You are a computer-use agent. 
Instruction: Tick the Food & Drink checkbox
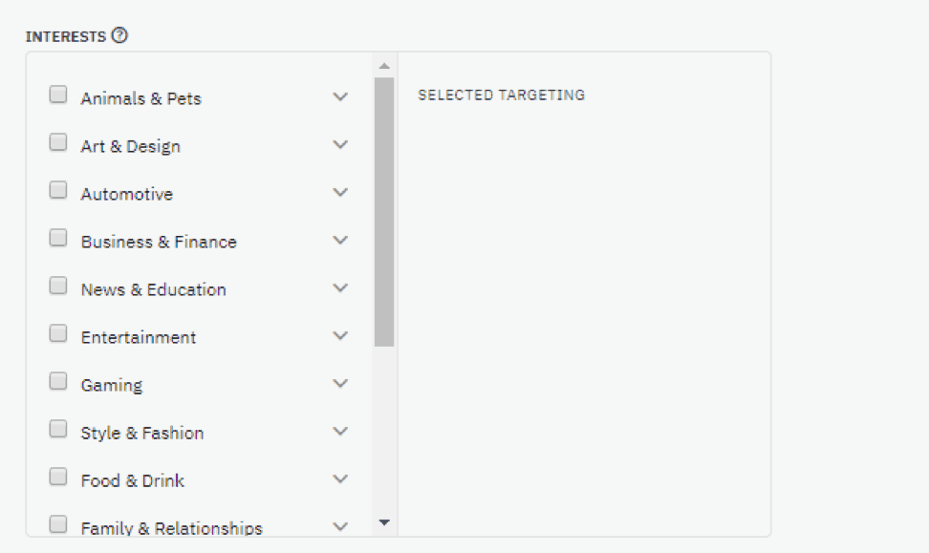tap(58, 477)
